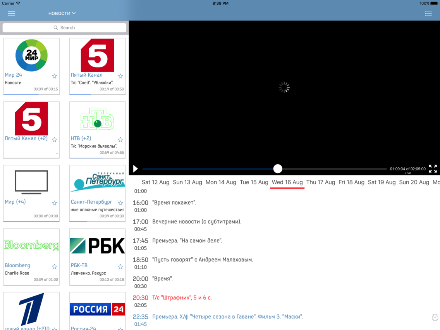The width and height of the screenshot is (440, 330).
Task: Open the program list icon at top right
Action: (x=428, y=14)
